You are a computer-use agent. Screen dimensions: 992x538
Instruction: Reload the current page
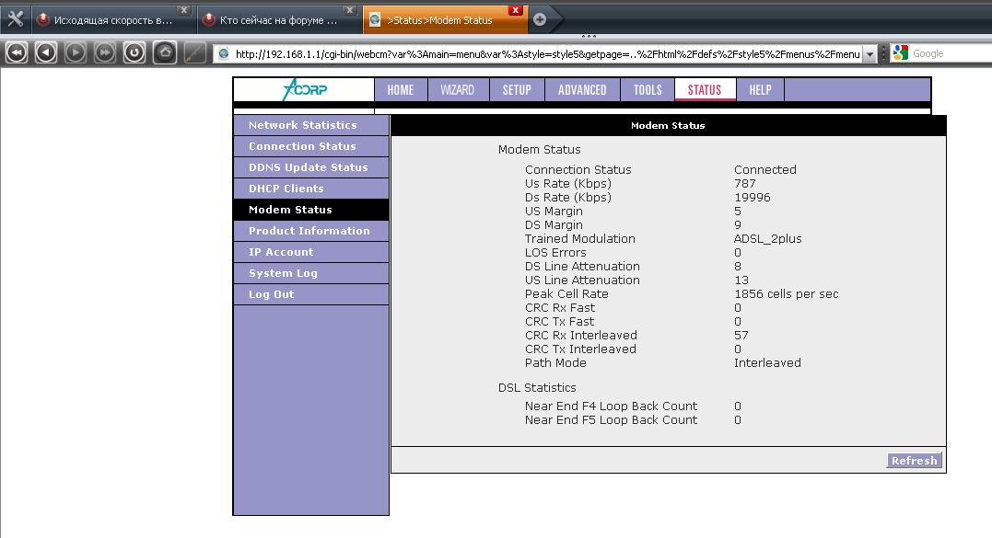134,53
